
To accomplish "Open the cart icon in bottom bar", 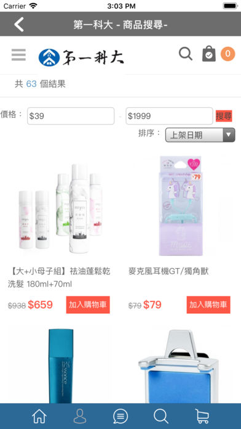I will point(202,417).
